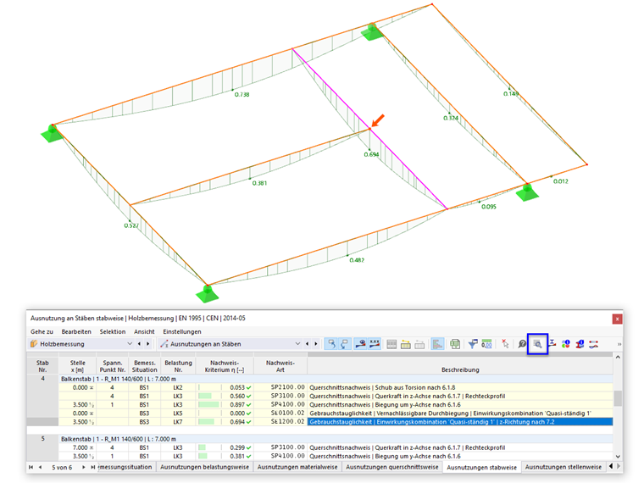
Task: Open the Ansicht menu
Action: point(144,331)
